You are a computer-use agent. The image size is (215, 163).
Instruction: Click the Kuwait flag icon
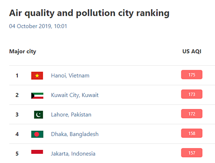pyautogui.click(x=37, y=95)
